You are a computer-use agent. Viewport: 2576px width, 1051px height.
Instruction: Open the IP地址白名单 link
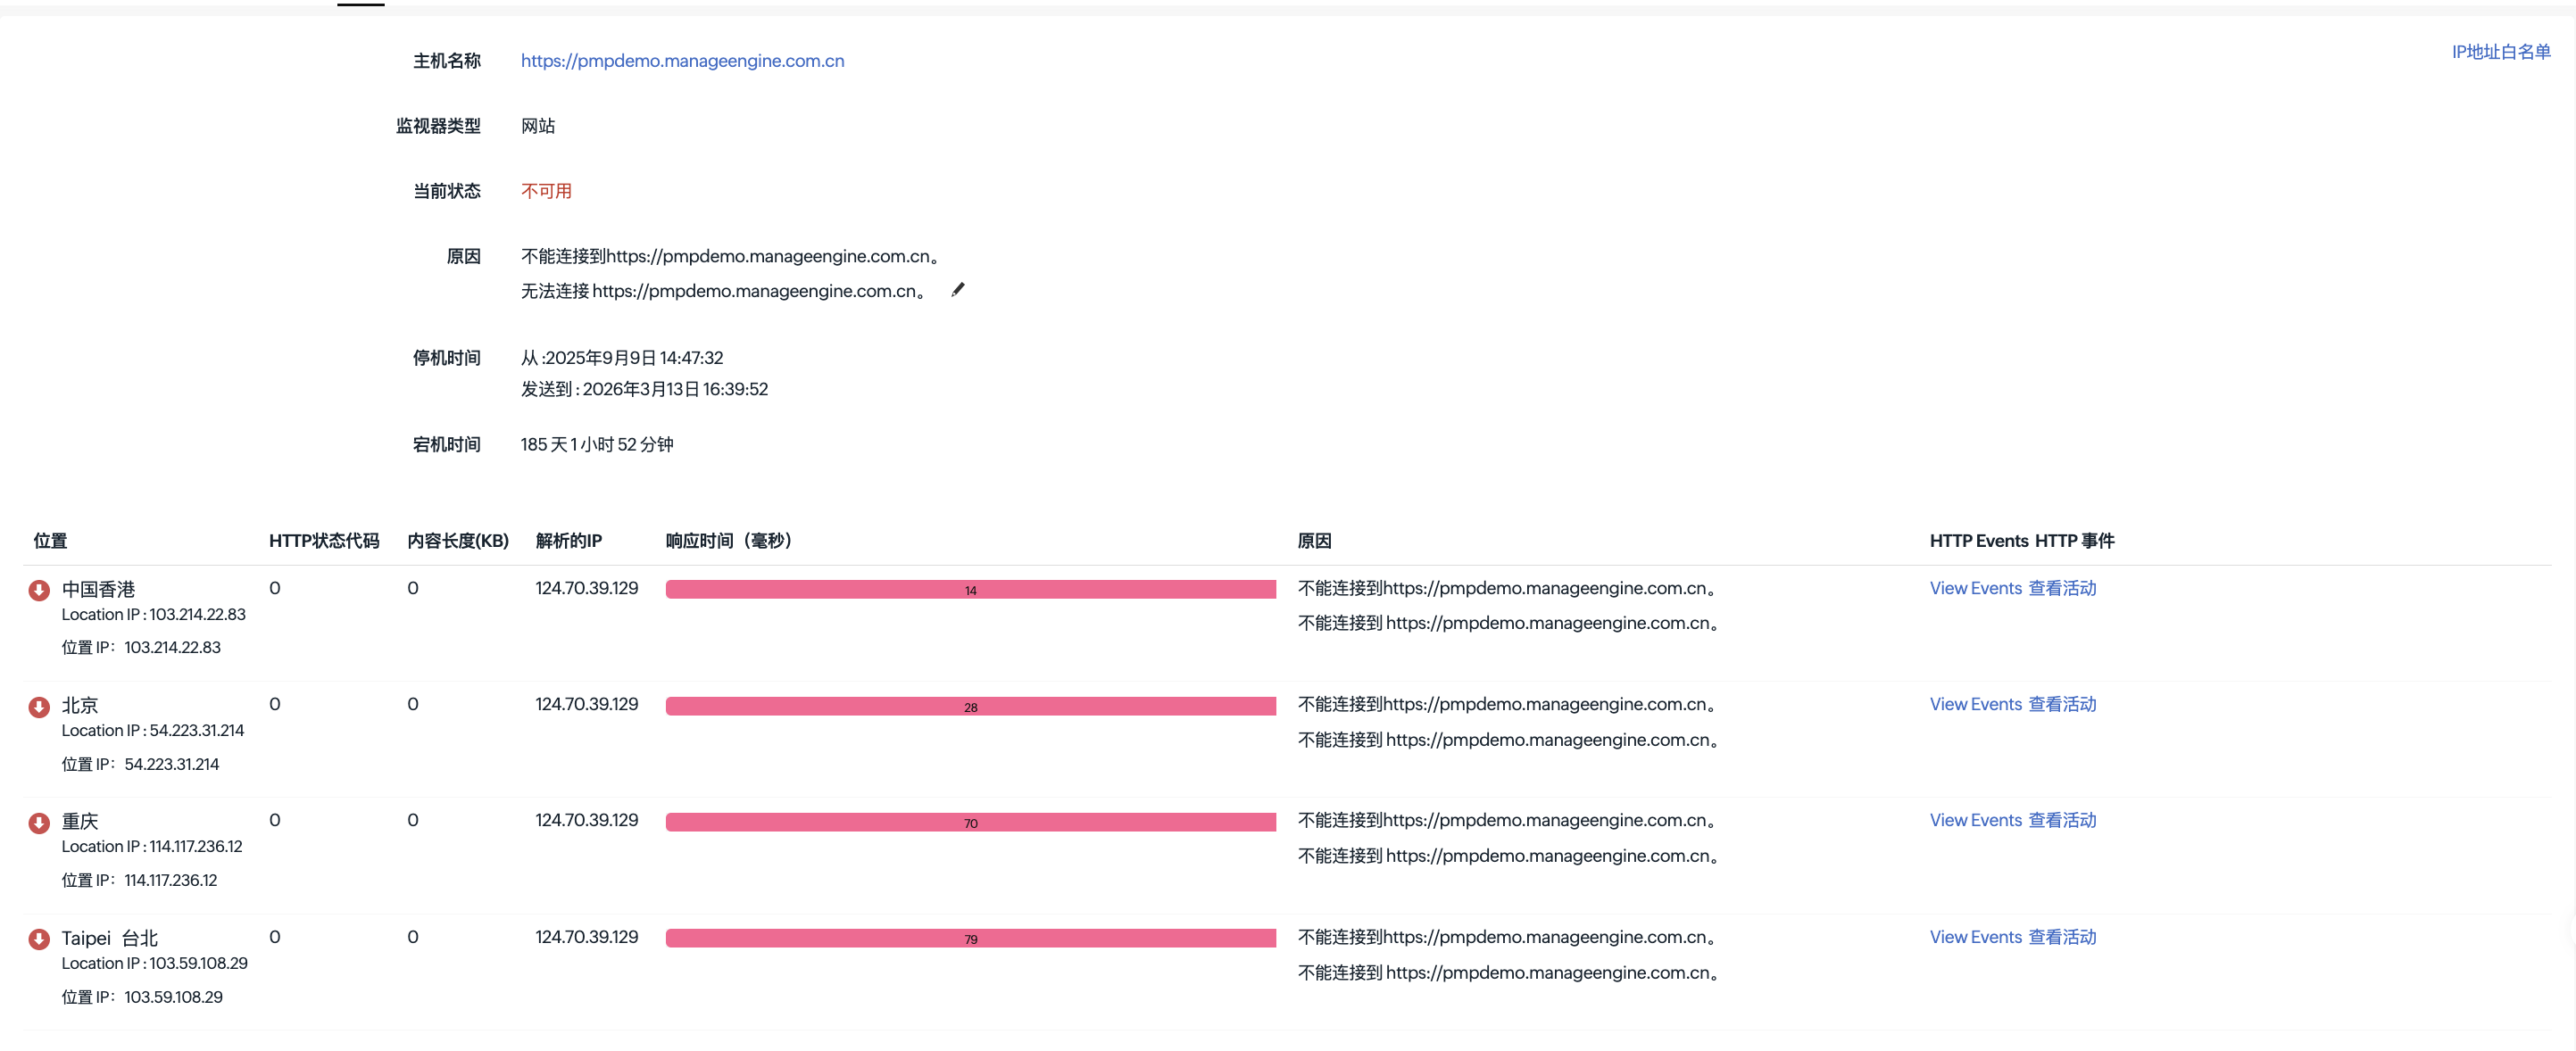coord(2500,52)
